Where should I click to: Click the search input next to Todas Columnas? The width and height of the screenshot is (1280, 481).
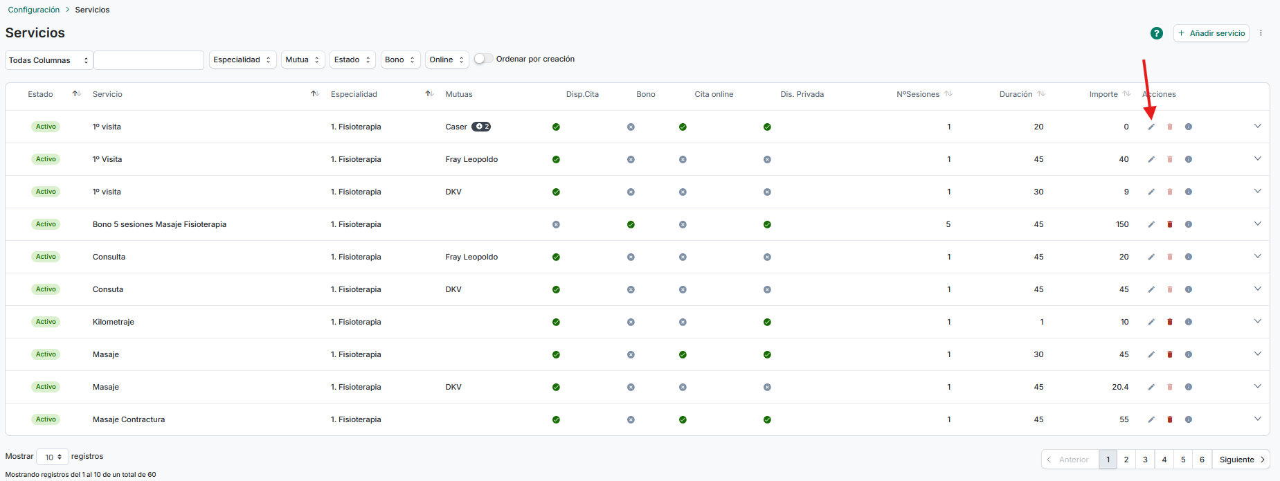[x=149, y=60]
